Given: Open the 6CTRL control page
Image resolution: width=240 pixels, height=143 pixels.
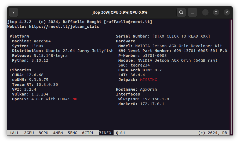Looking at the screenshot, I should (88, 133).
